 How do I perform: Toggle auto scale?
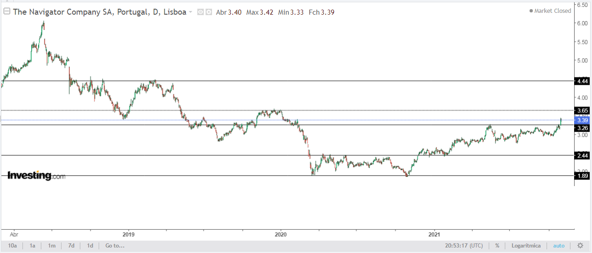coord(559,246)
